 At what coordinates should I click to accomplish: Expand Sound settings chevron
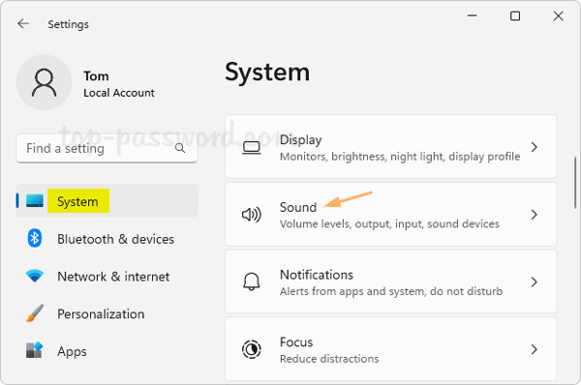point(534,215)
